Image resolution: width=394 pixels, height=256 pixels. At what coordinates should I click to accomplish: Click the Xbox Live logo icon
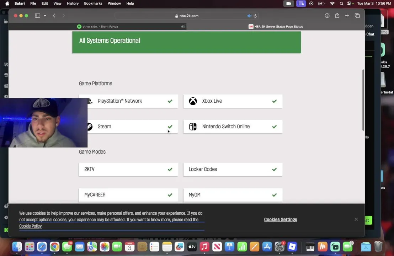[193, 101]
